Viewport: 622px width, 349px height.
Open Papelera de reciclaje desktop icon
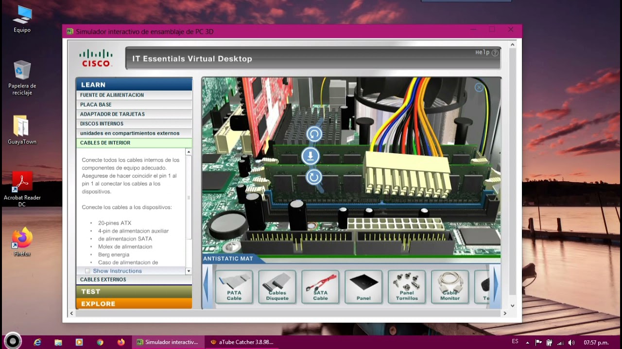(22, 78)
